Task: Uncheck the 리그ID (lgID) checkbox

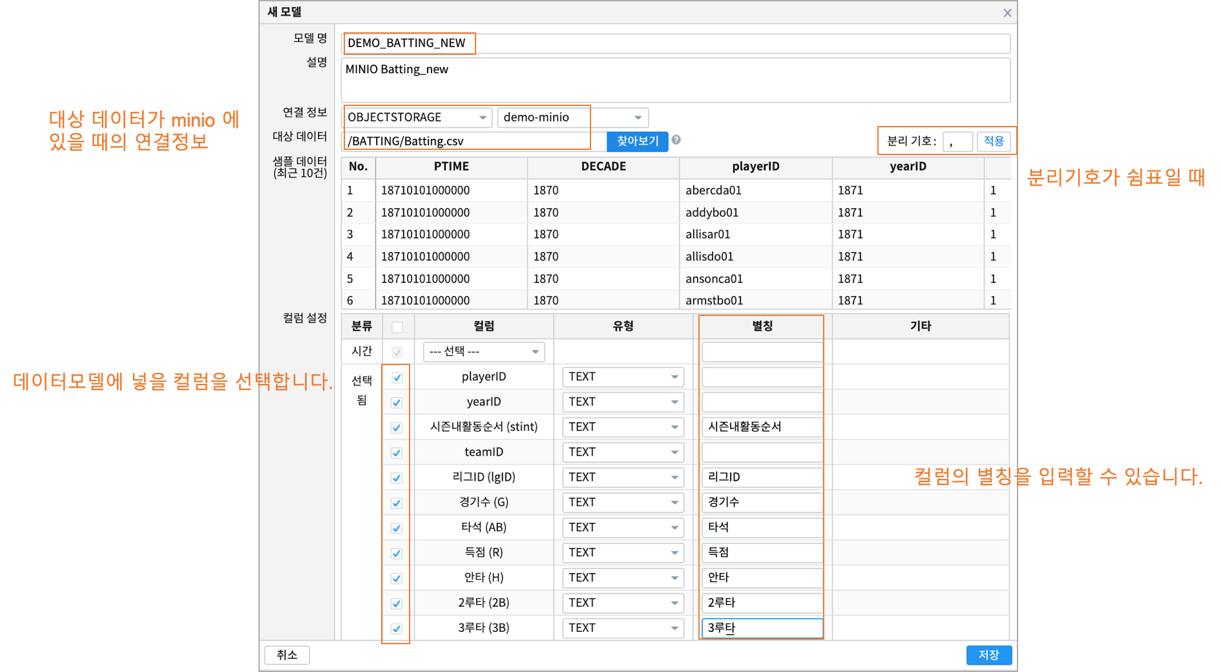Action: 397,478
